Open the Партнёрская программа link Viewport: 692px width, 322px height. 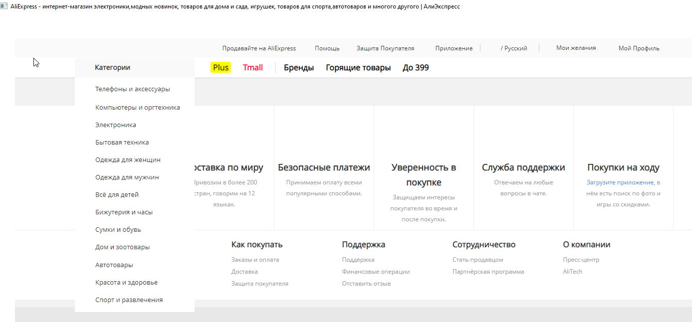[488, 272]
